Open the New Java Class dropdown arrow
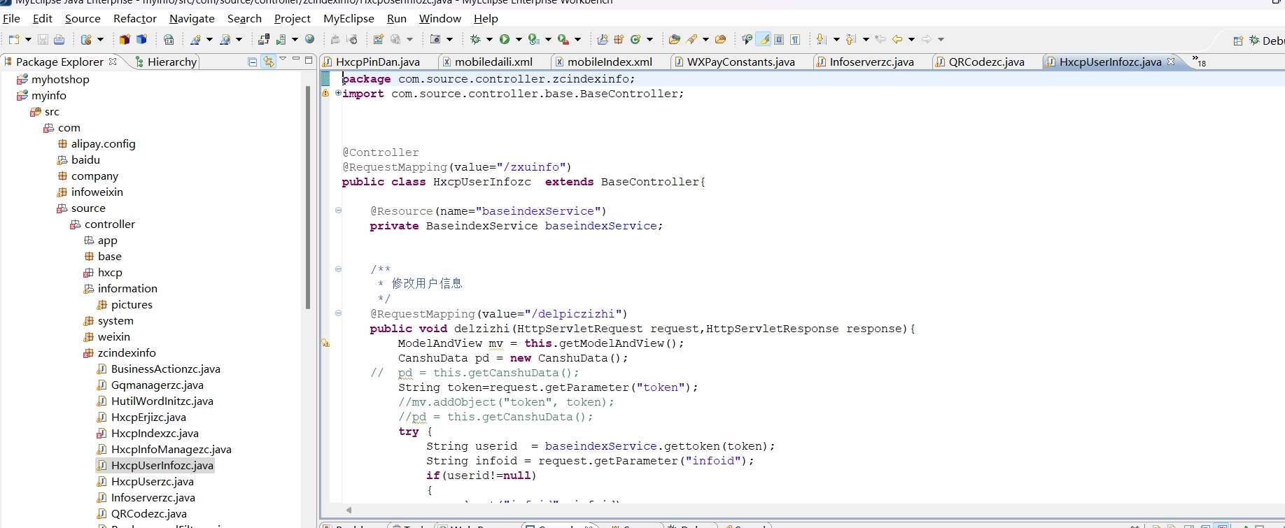Screen dimensions: 1285x528 [x=649, y=40]
